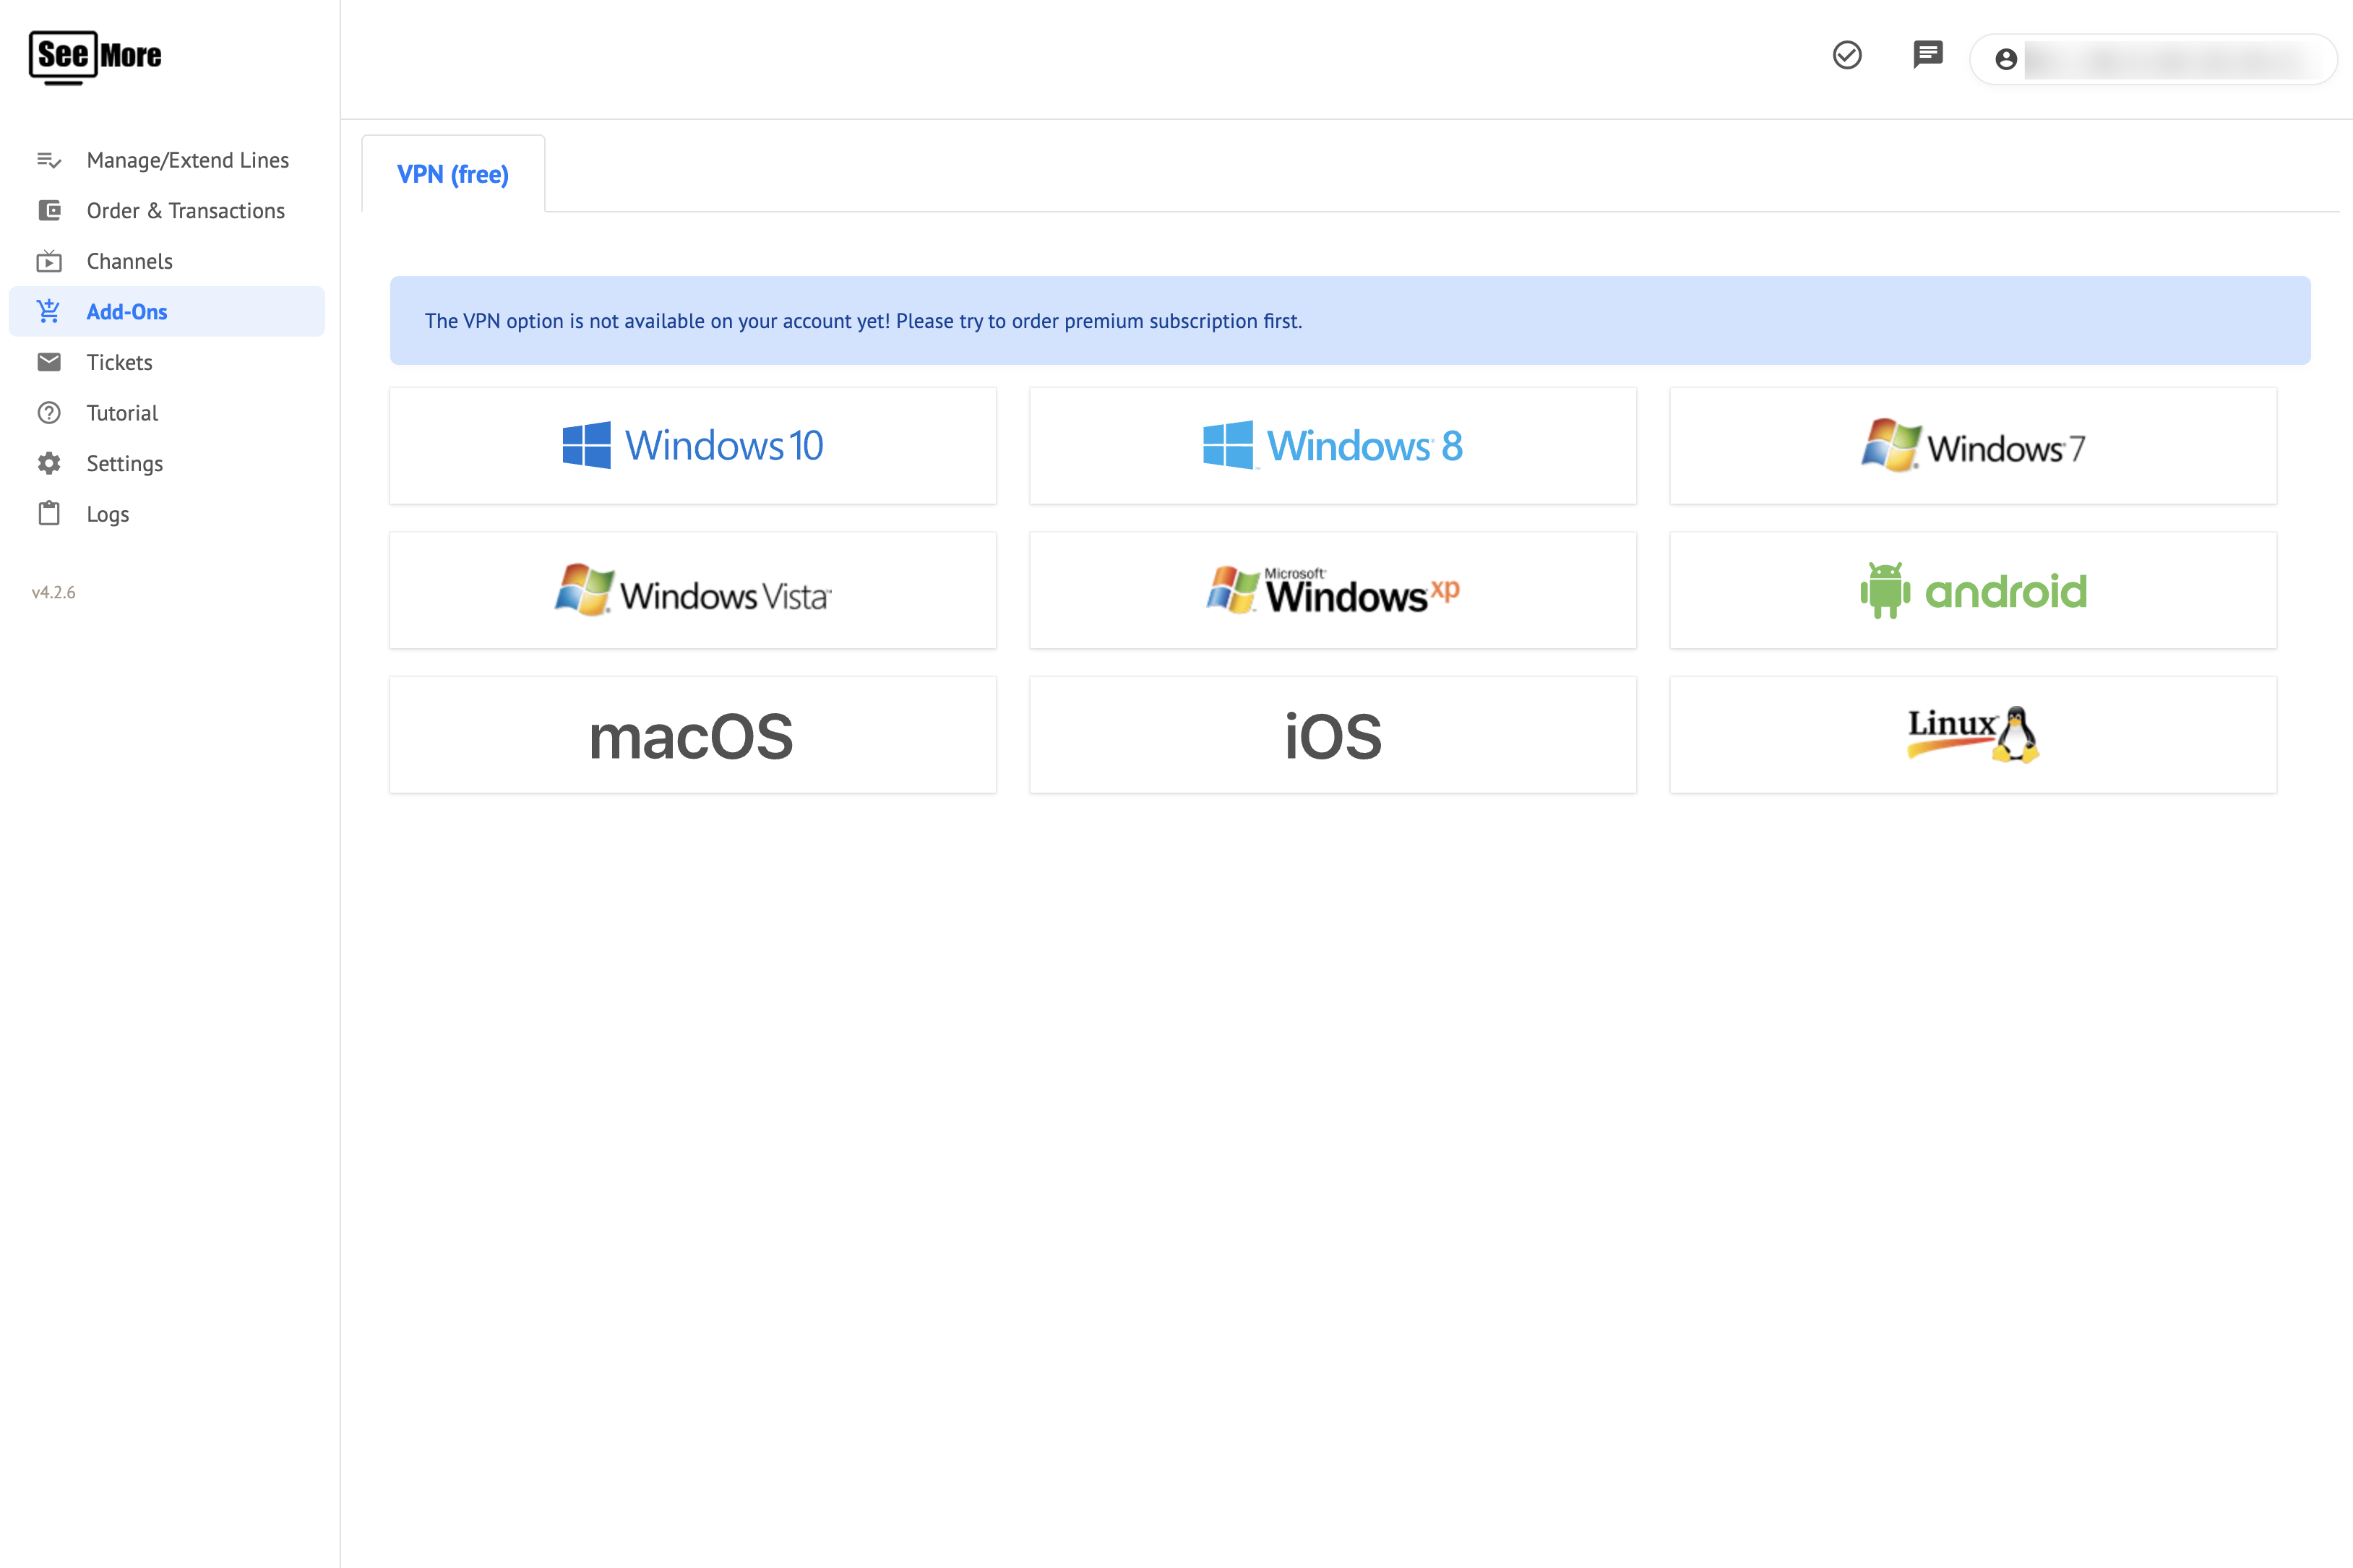Image resolution: width=2353 pixels, height=1568 pixels.
Task: Open the Tutorial help page
Action: [x=122, y=413]
